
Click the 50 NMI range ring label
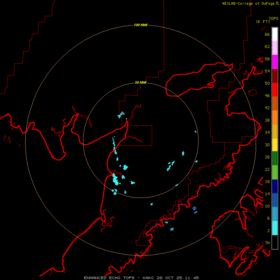pos(141,82)
